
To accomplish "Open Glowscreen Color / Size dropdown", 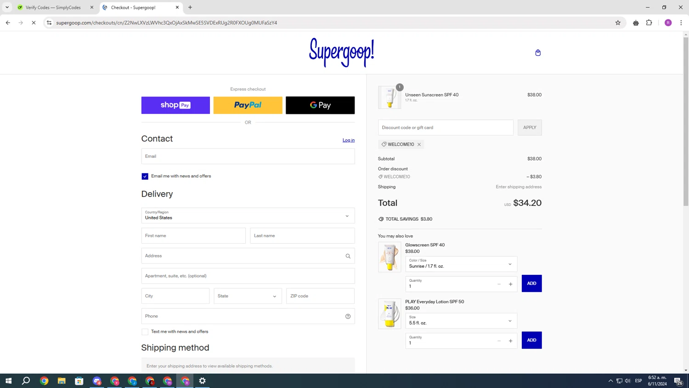I will pyautogui.click(x=461, y=264).
